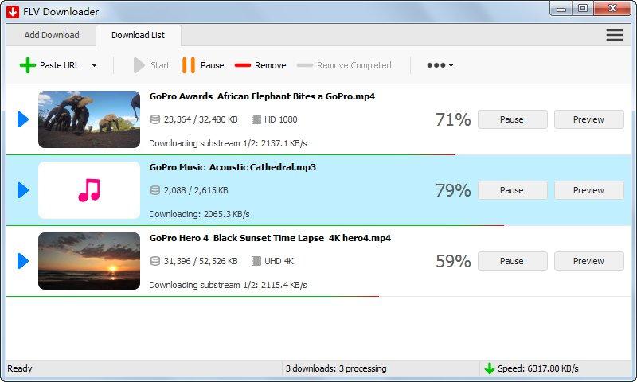Click the status text Downloading: 2065.3 KB/s

tap(199, 214)
